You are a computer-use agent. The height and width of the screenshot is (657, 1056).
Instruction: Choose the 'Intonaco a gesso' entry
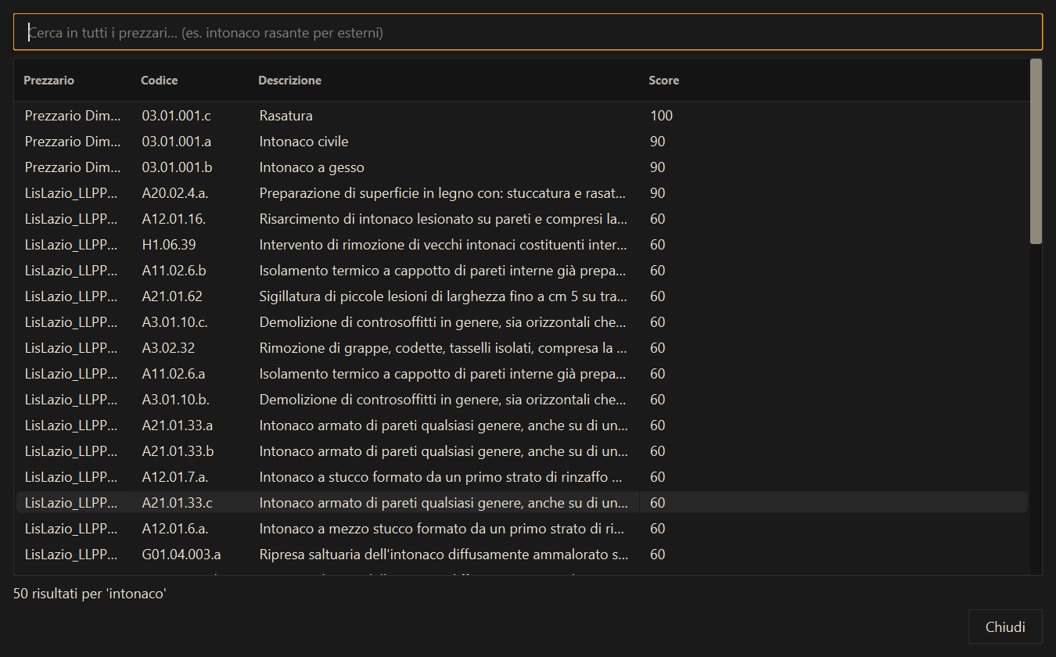click(x=522, y=167)
